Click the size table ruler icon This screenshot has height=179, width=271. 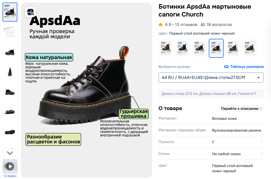(226, 67)
